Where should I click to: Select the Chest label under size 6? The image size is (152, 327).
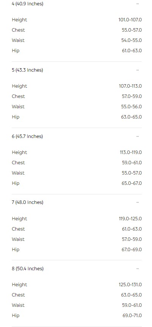(18, 163)
